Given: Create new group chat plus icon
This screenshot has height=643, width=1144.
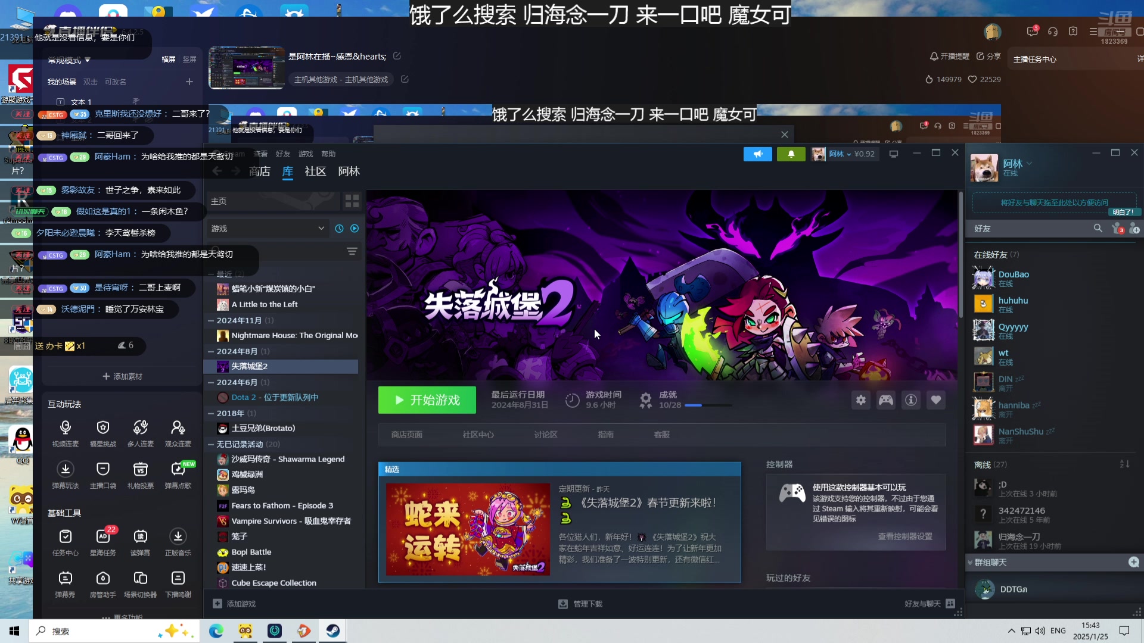Looking at the screenshot, I should click(1134, 562).
